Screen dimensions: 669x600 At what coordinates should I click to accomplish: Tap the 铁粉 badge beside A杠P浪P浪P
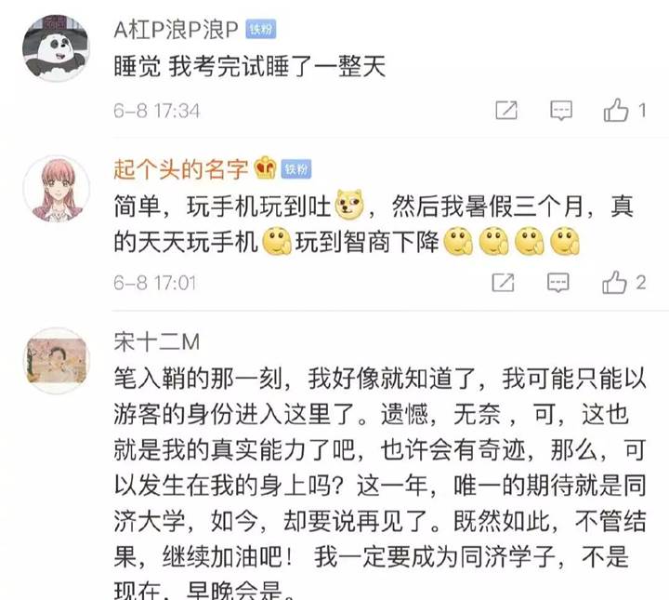[261, 30]
